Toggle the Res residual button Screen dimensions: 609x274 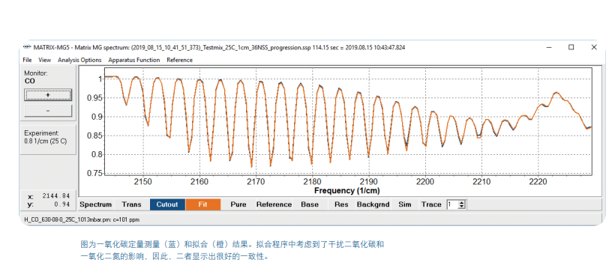(x=341, y=204)
